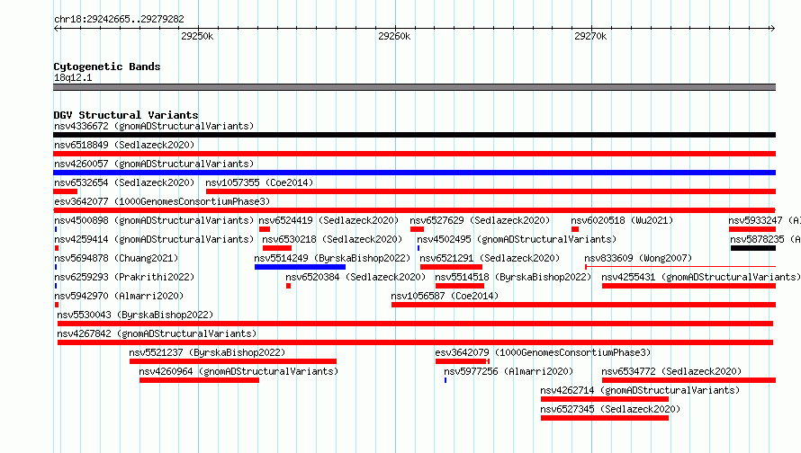Select the 29250k ruler position
This screenshot has height=453, width=801.
[x=197, y=36]
